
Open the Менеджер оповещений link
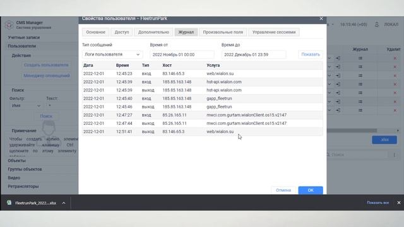coord(47,76)
